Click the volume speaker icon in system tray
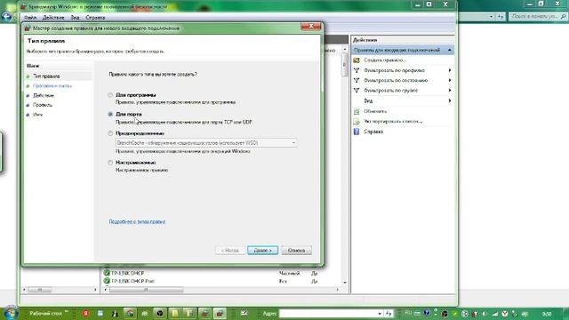 [485, 314]
